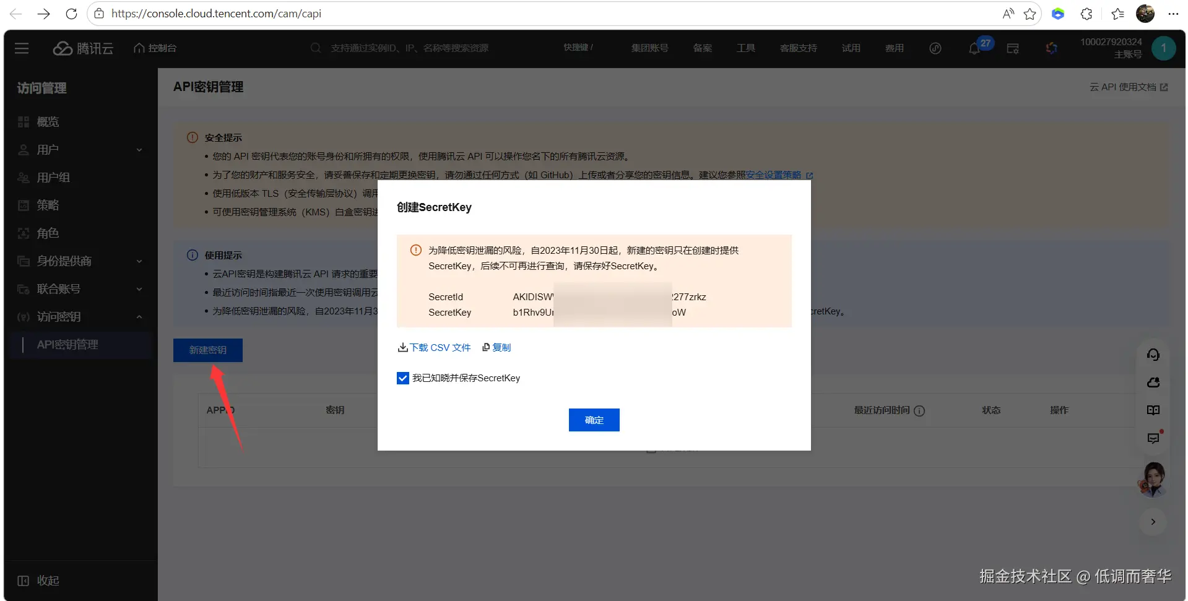Go back in the browser
The image size is (1188, 601).
(x=16, y=14)
